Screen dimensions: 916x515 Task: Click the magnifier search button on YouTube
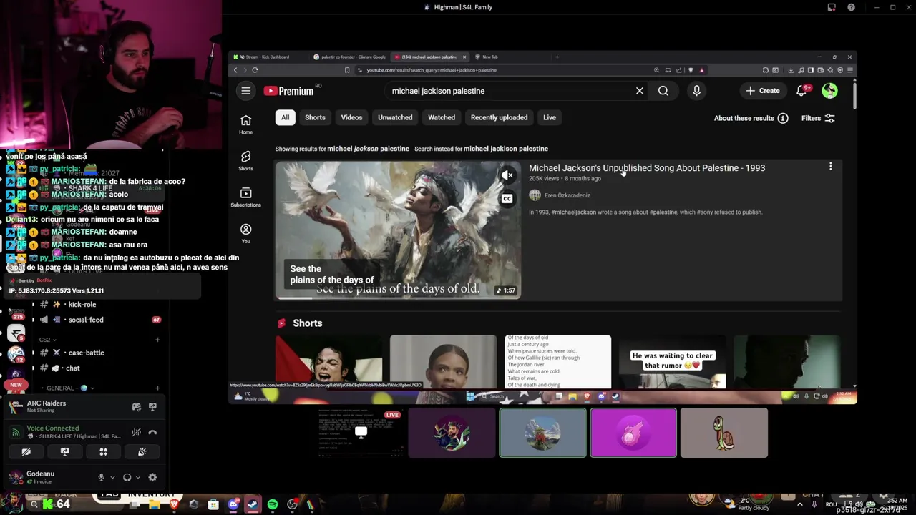[663, 91]
